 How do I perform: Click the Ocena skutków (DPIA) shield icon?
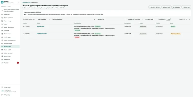coord(2,40)
